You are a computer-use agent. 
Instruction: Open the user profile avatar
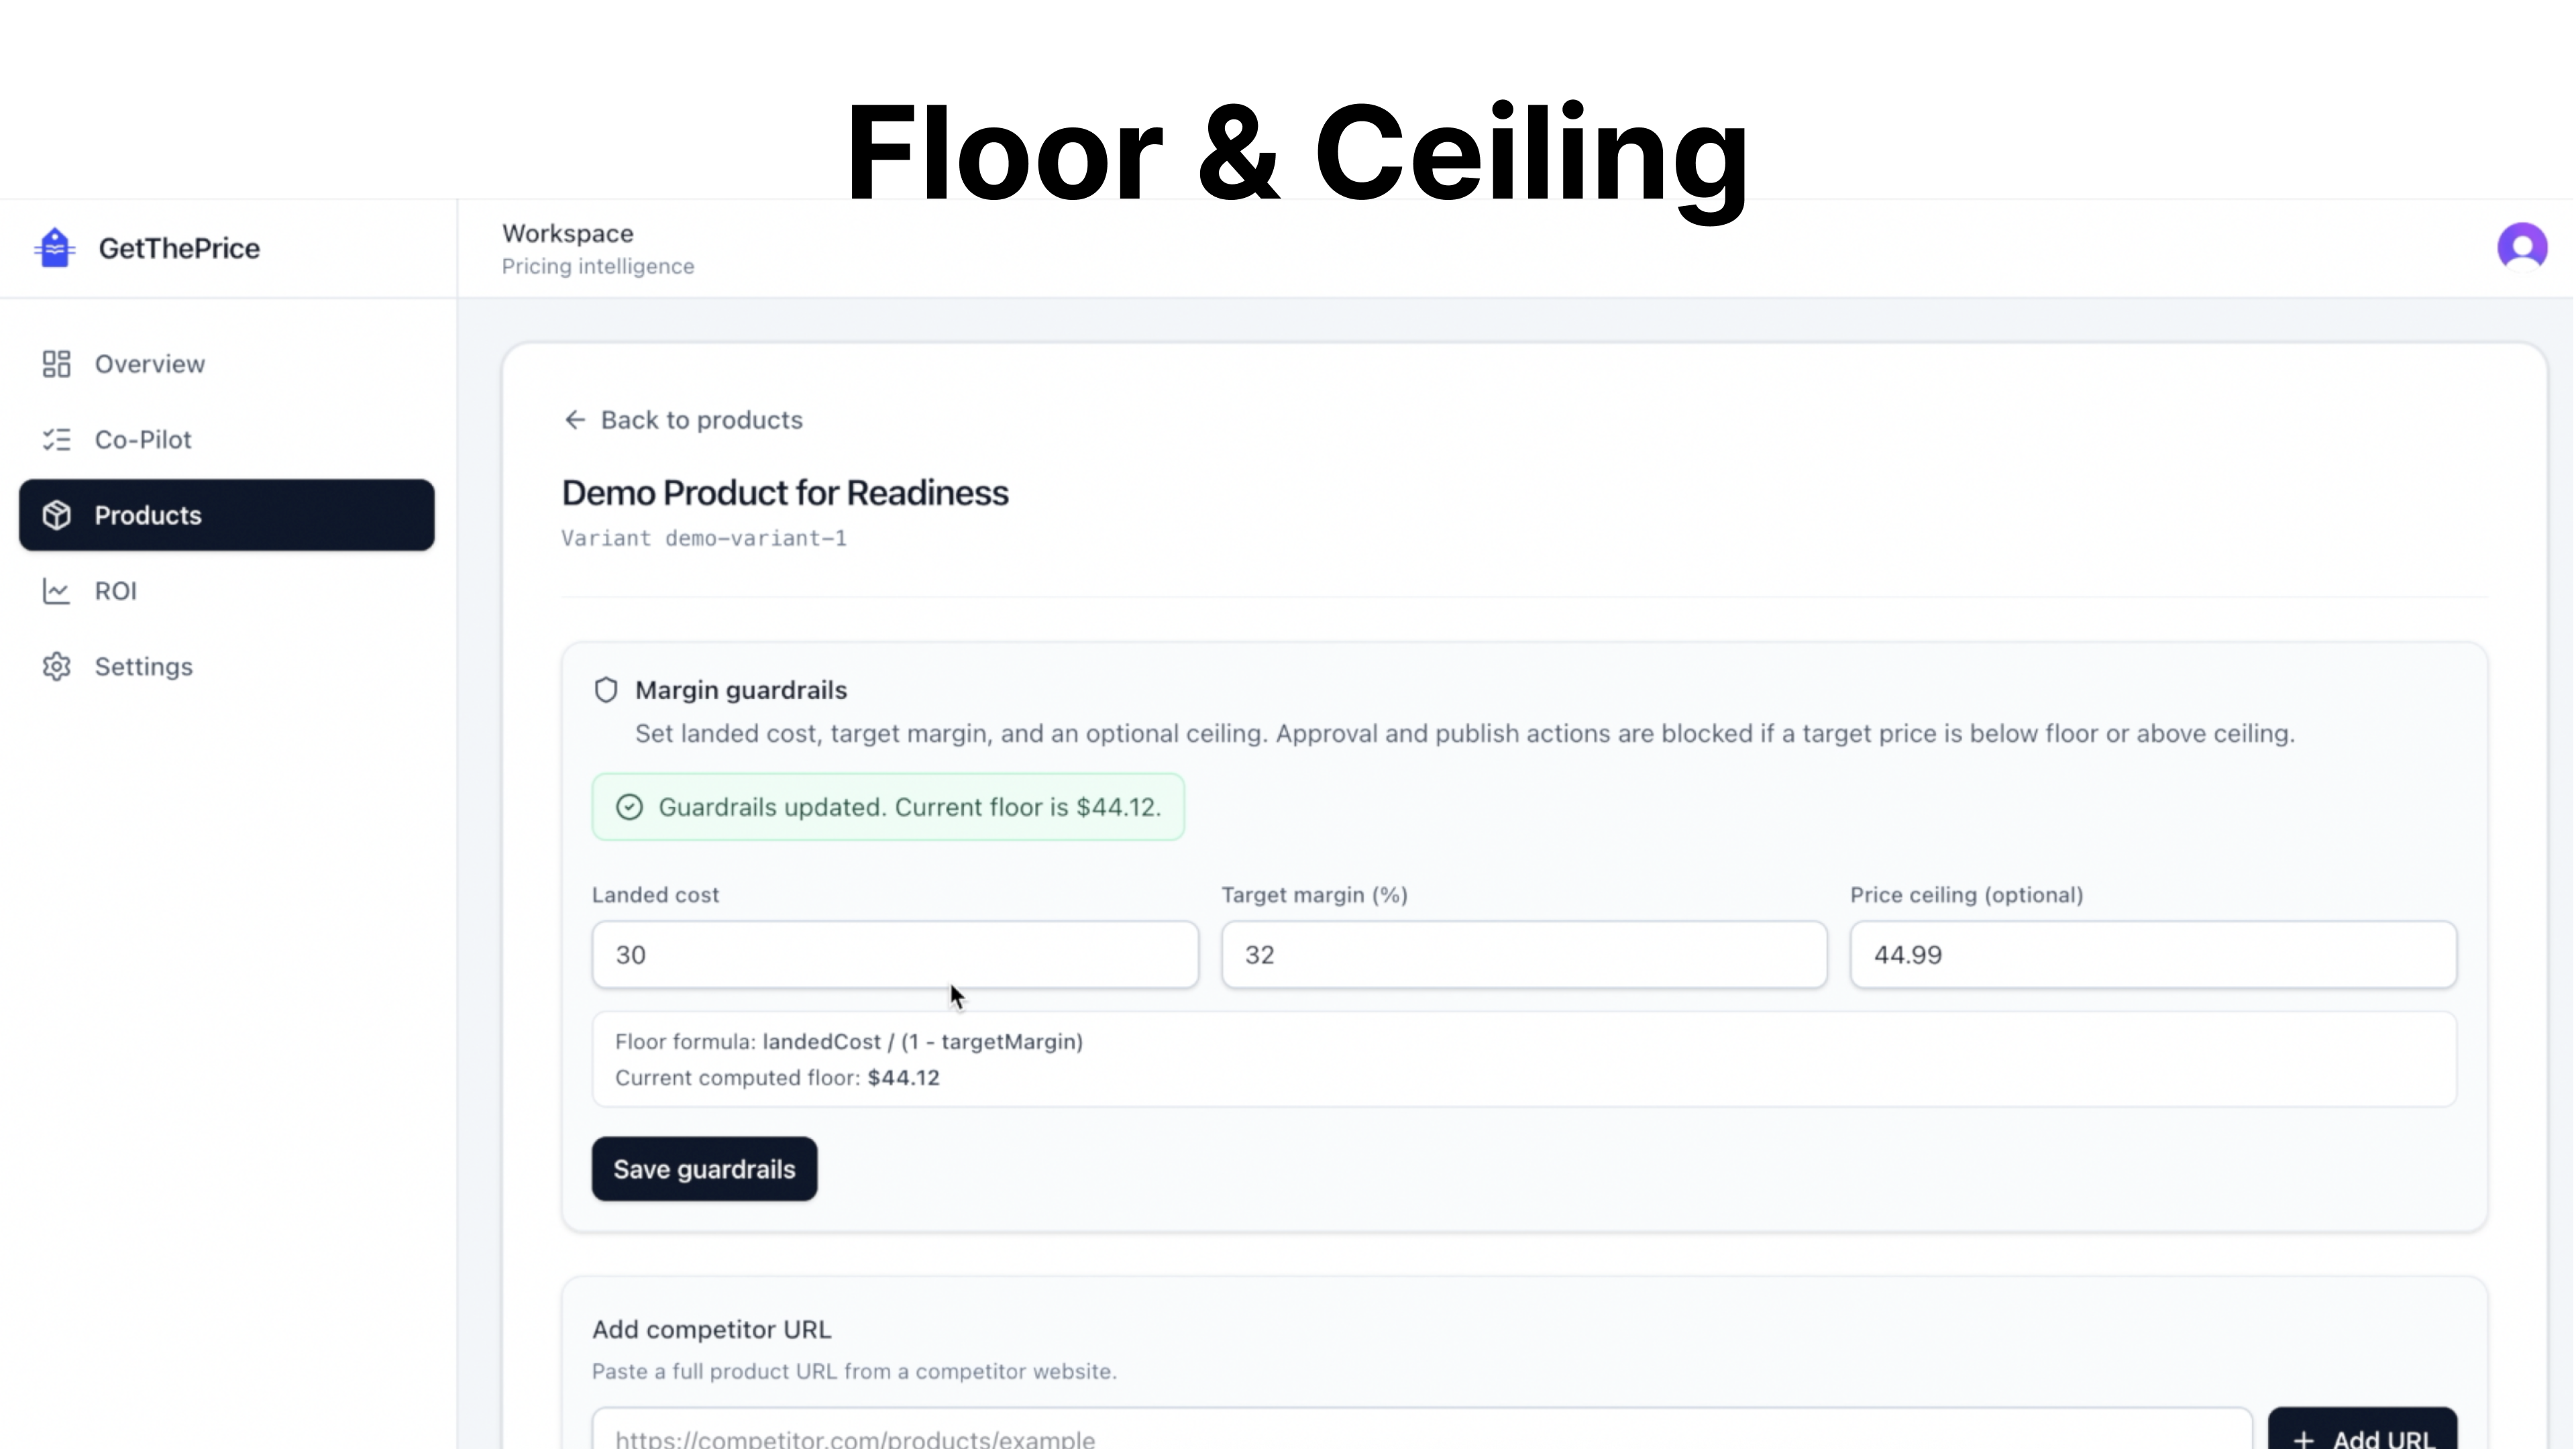point(2521,246)
